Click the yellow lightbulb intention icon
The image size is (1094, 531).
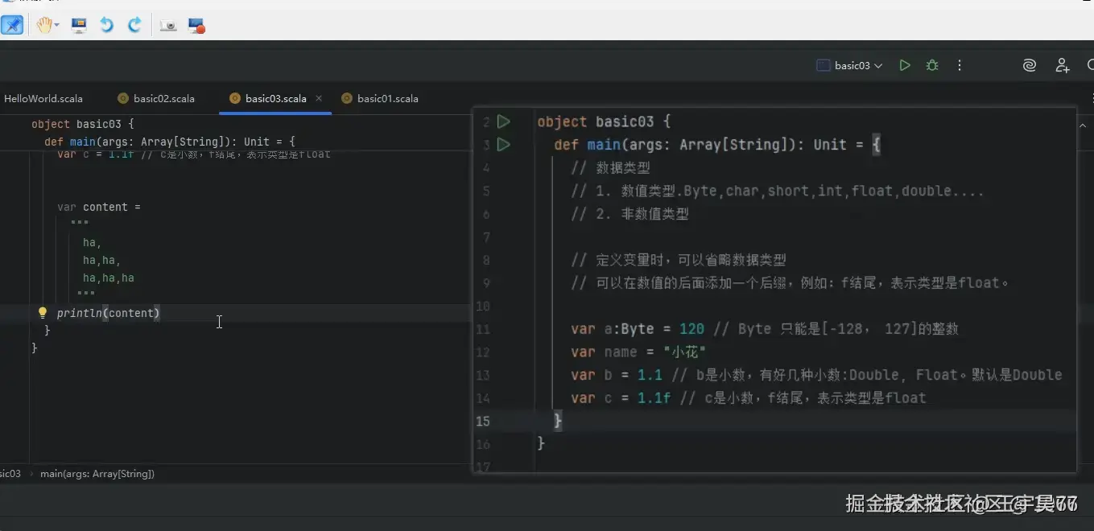tap(43, 312)
